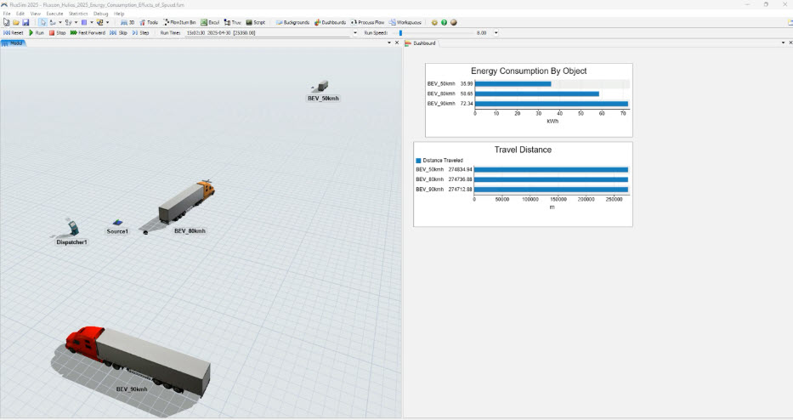Click the Reset simulation button
This screenshot has width=793, height=420.
tap(14, 32)
